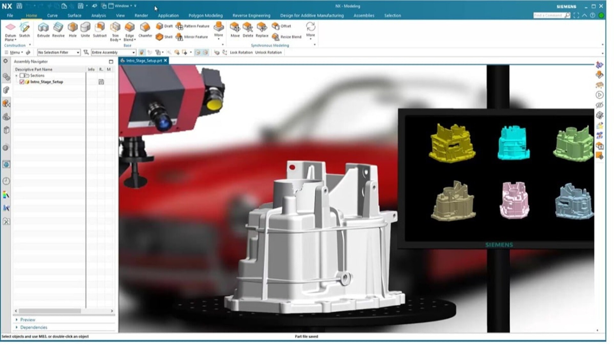Open the Window dropdown in title bar
Viewport: 614px width, 345px height.
coord(123,6)
